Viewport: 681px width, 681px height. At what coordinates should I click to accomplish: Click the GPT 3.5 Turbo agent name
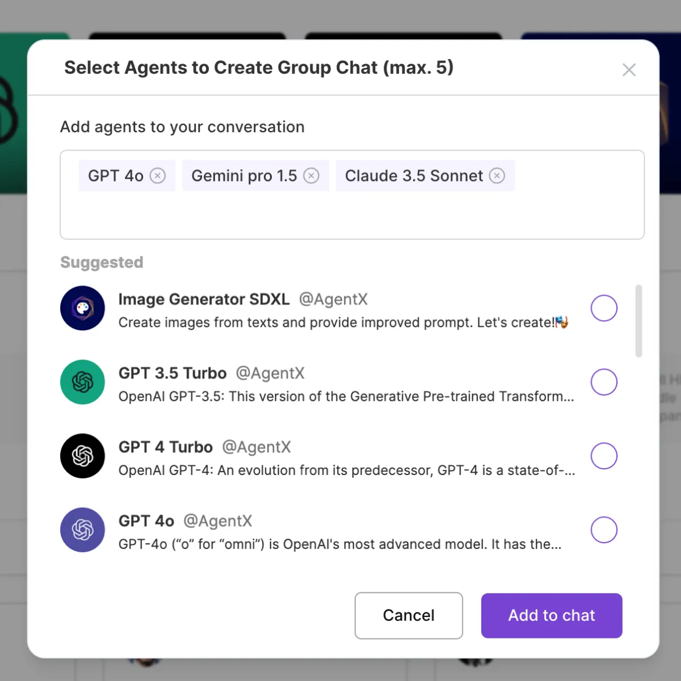(173, 373)
